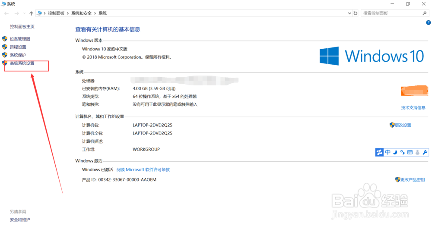This screenshot has width=432, height=229.
Task: Close the 系统 window
Action: [424, 4]
